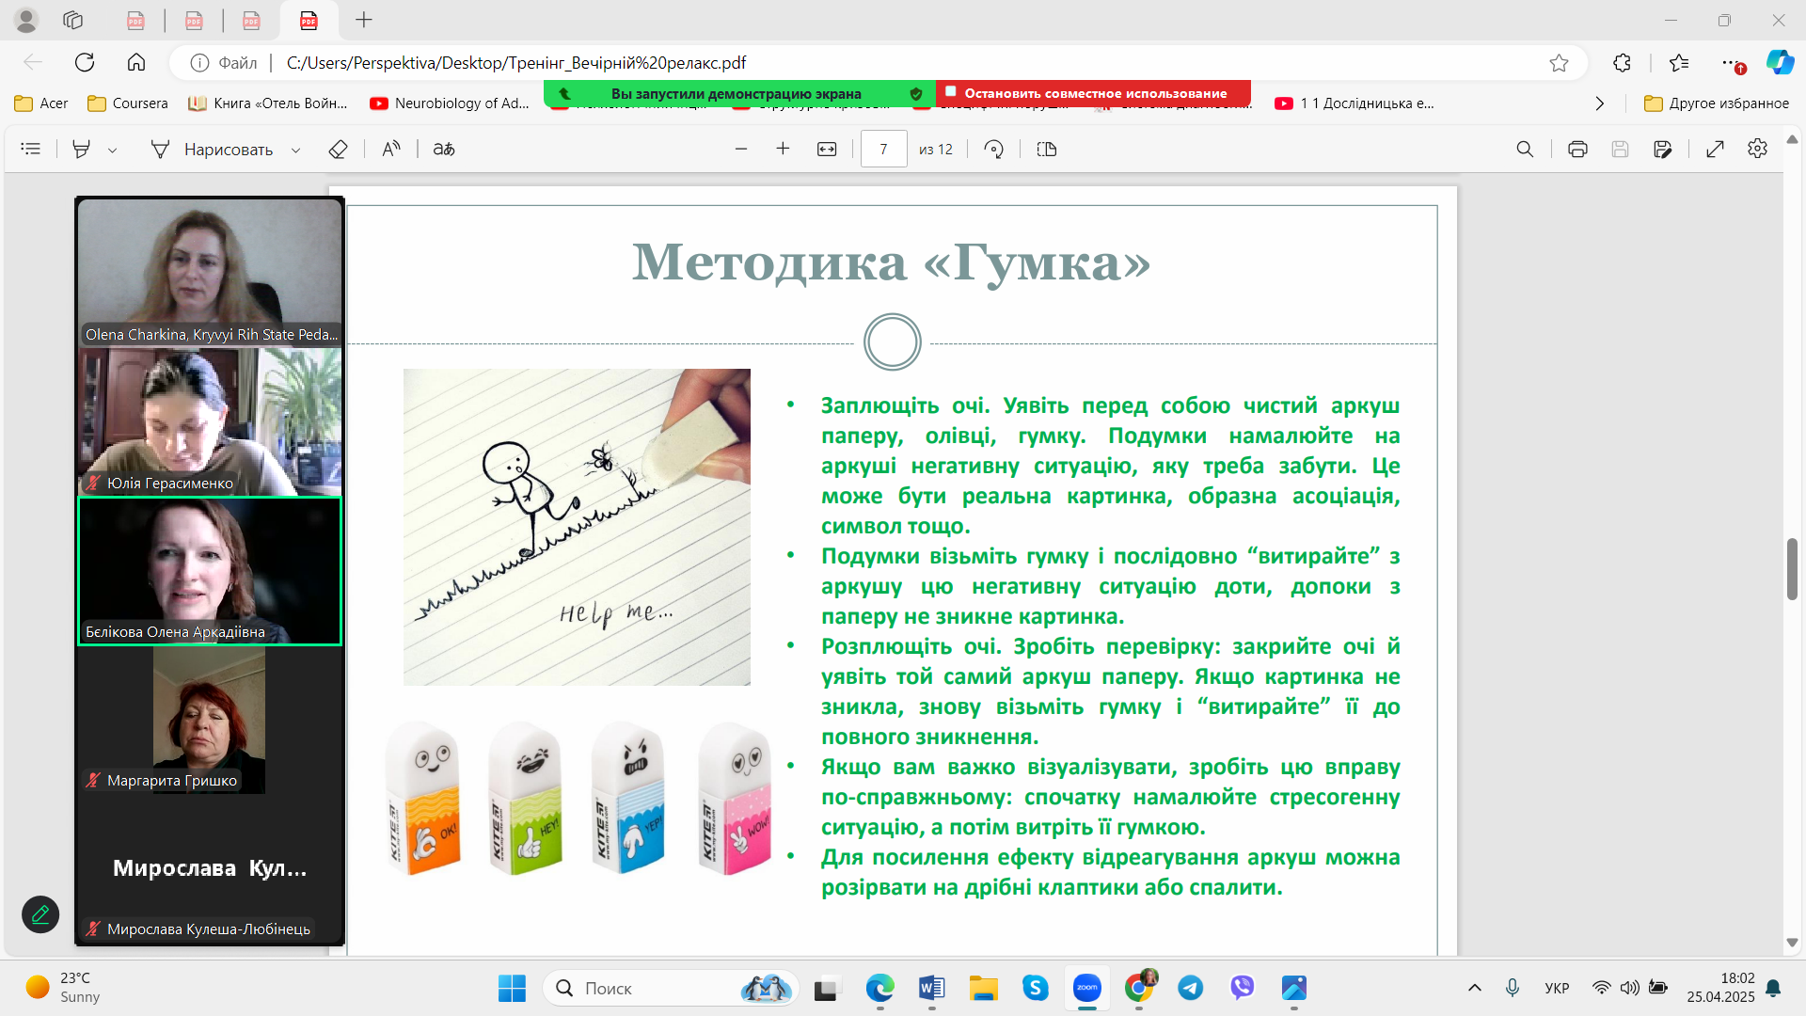Open Telegram from the taskbar
This screenshot has height=1016, width=1806.
point(1190,988)
